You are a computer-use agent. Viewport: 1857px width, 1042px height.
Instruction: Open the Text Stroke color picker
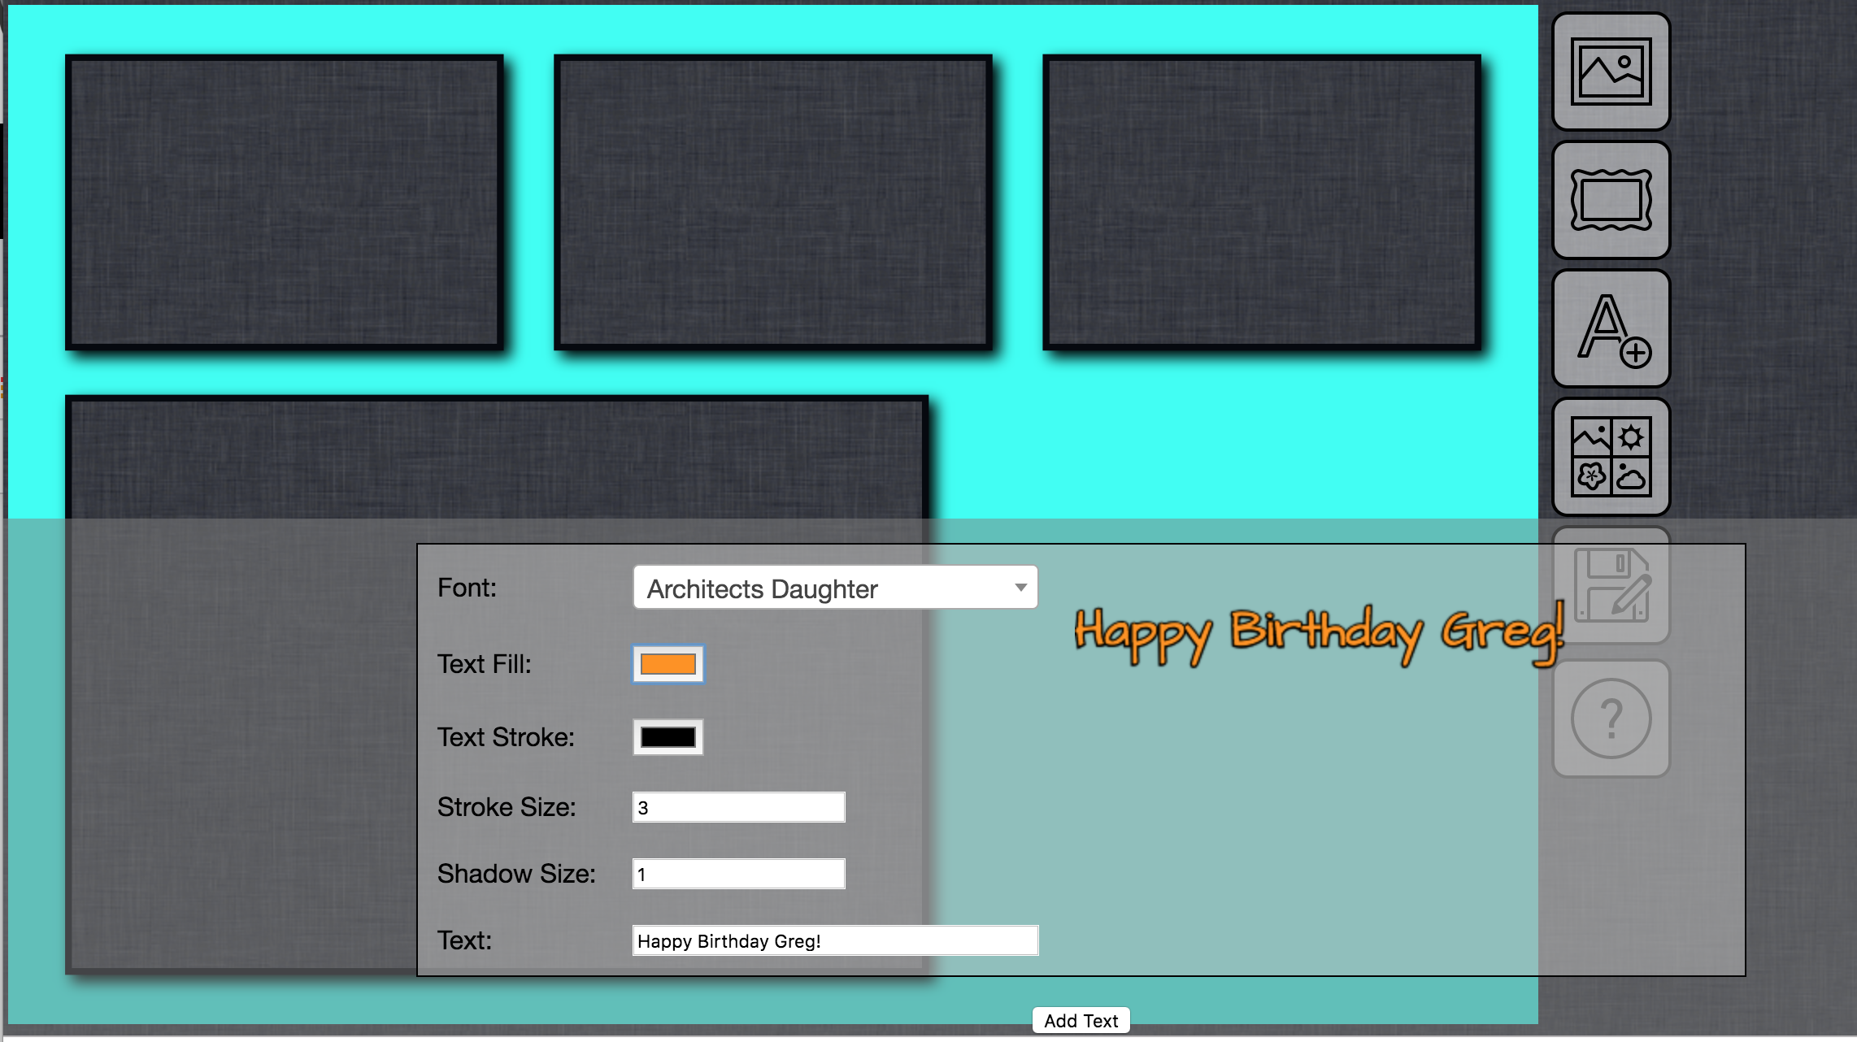tap(667, 736)
